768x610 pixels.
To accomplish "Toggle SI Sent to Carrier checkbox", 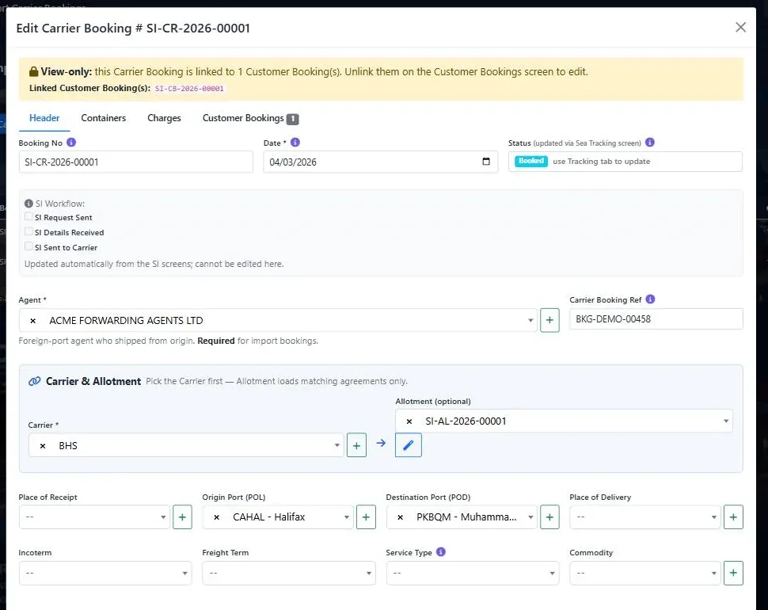I will [29, 246].
